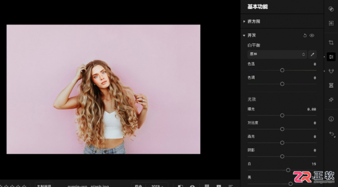338x187 pixels.
Task: Toggle visibility eye of 开发 section
Action: pyautogui.click(x=312, y=35)
